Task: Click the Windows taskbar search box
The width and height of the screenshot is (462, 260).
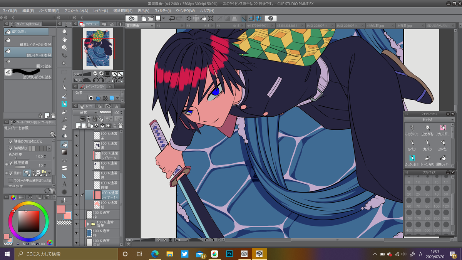Action: (66, 254)
